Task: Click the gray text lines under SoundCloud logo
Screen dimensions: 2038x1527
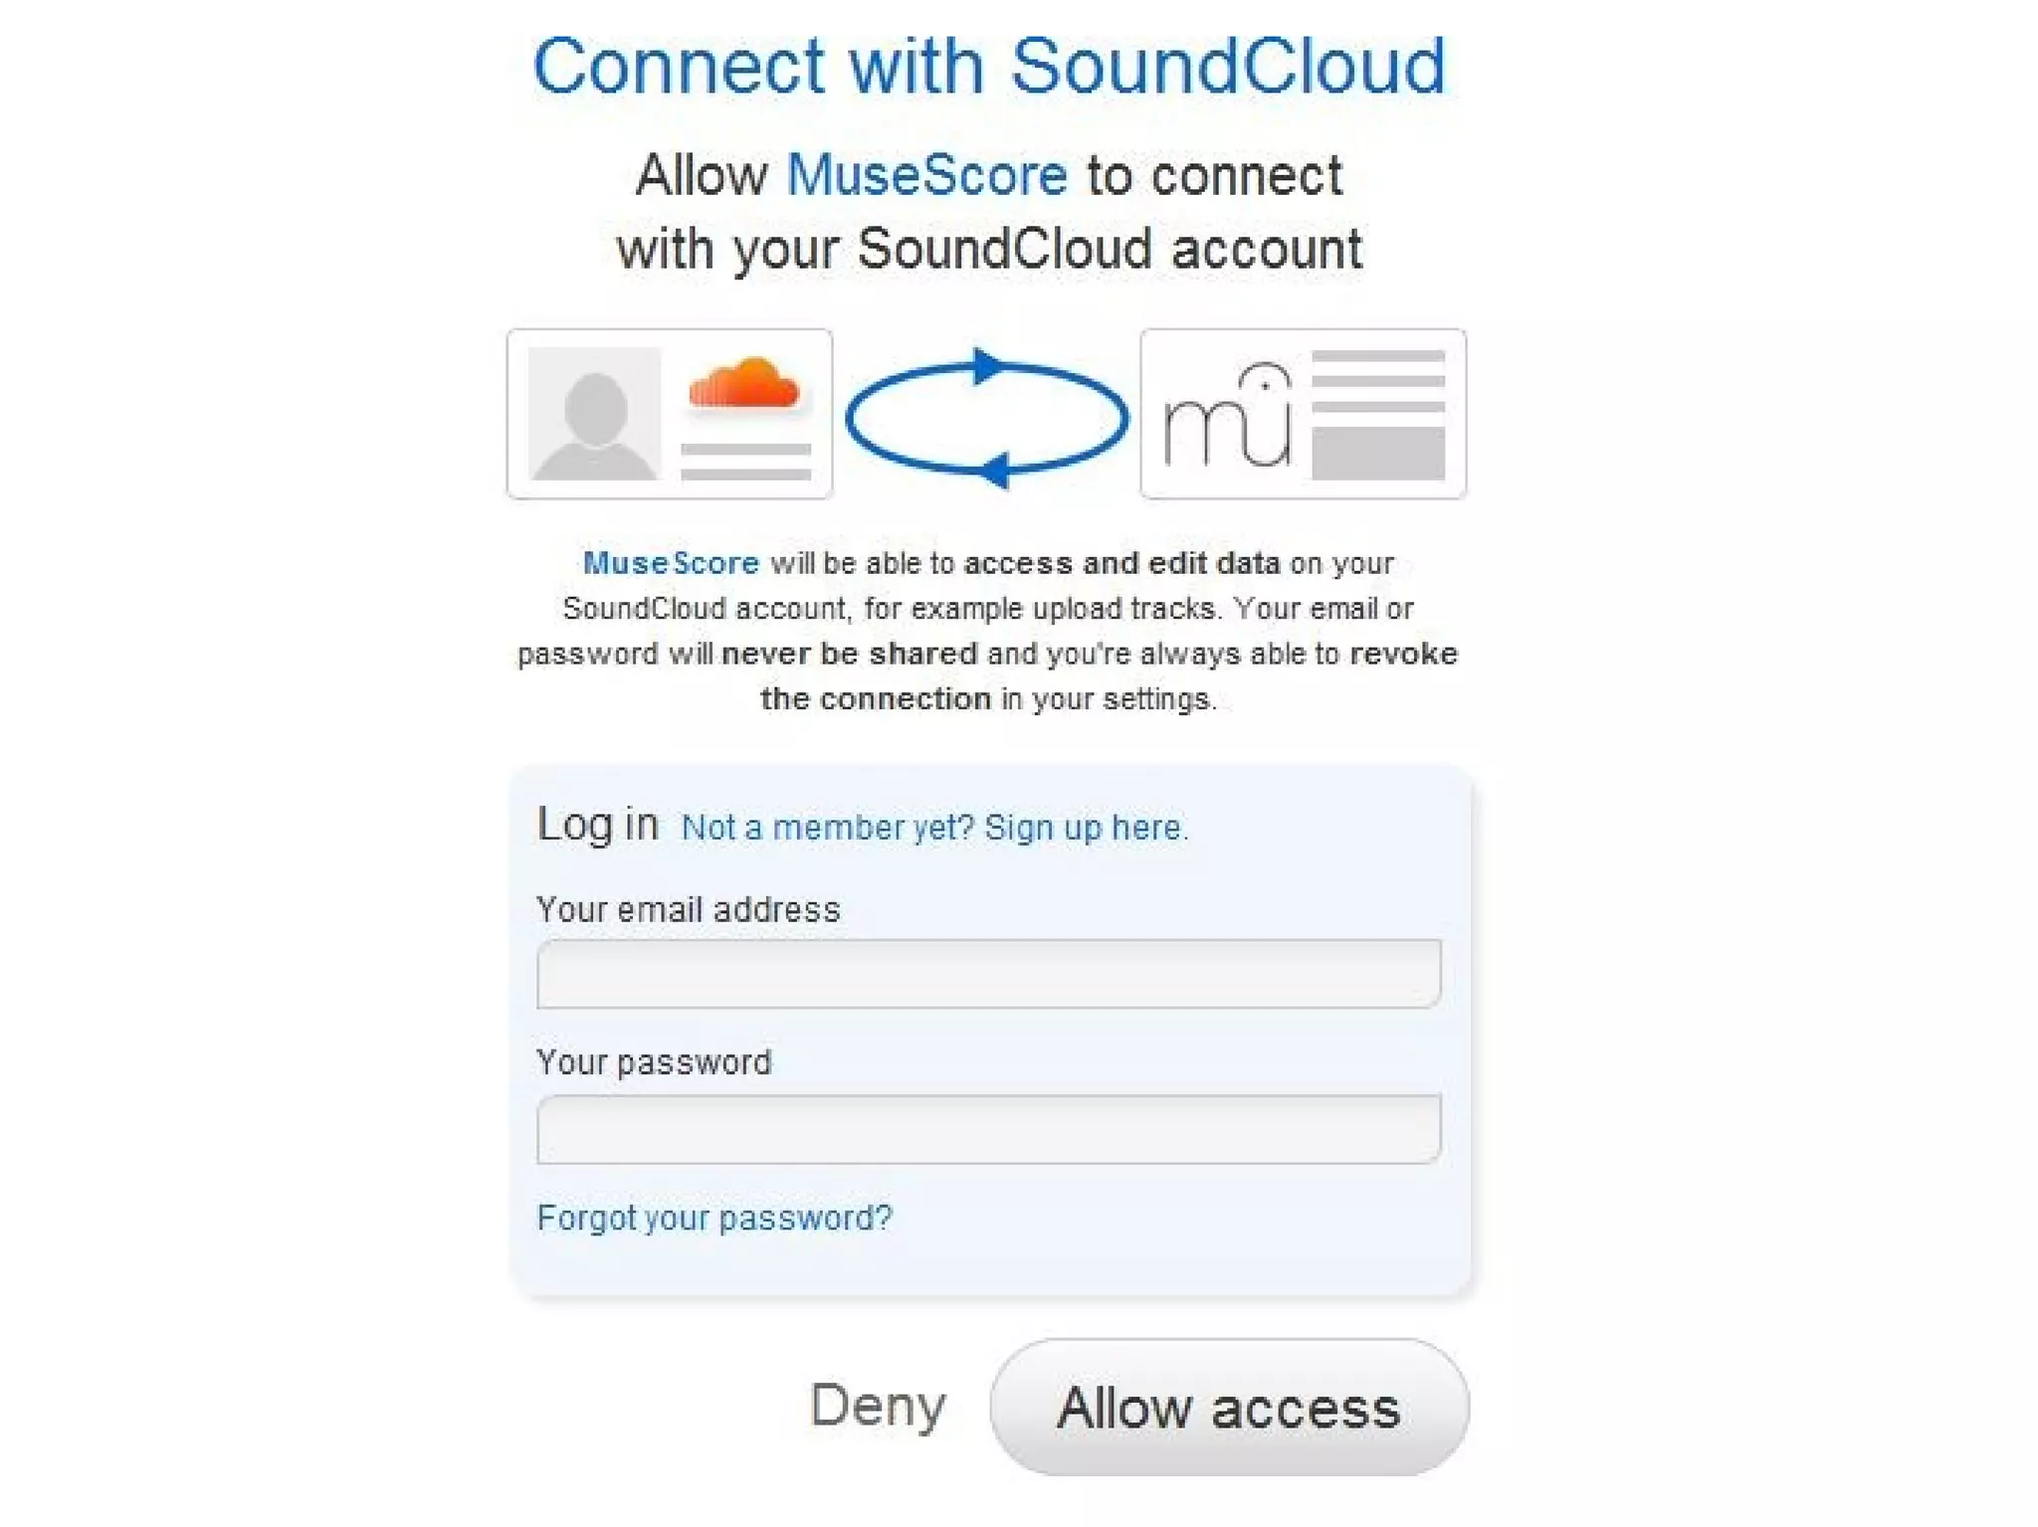Action: [745, 462]
